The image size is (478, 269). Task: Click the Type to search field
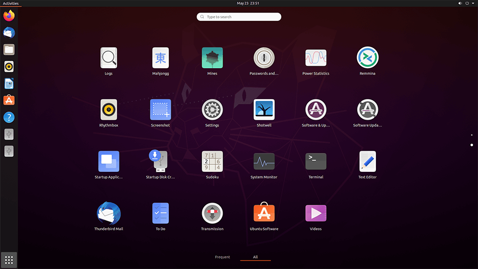pyautogui.click(x=239, y=17)
